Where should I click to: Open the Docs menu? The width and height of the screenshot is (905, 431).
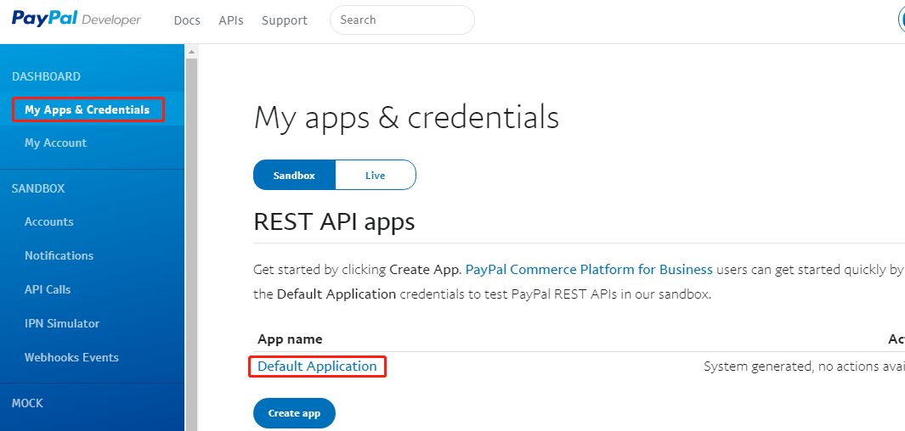click(187, 20)
